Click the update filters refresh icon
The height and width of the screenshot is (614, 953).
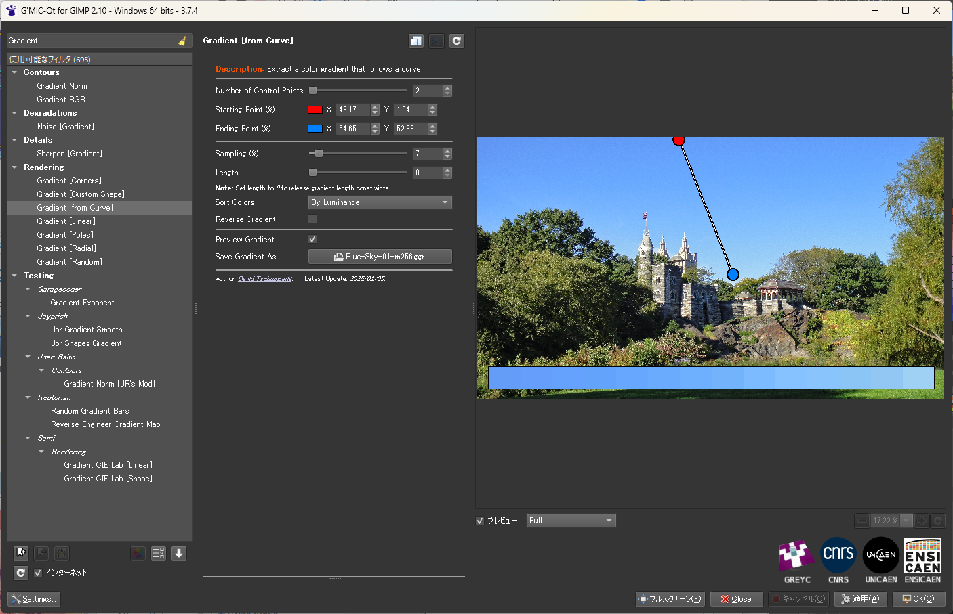pyautogui.click(x=21, y=573)
